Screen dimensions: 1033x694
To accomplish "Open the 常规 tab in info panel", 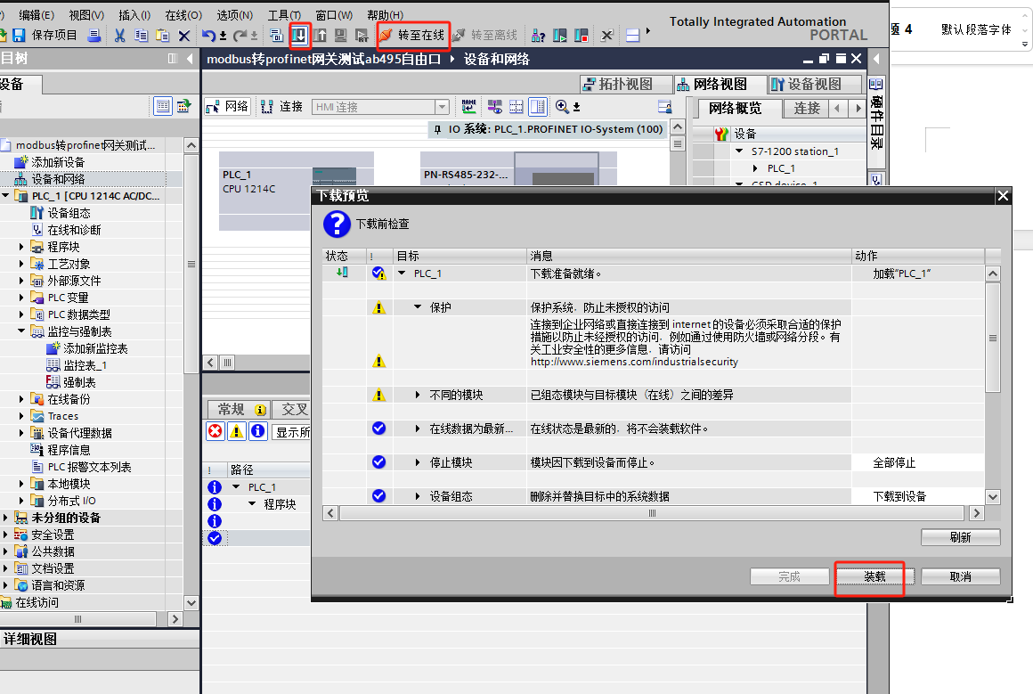I will 240,409.
